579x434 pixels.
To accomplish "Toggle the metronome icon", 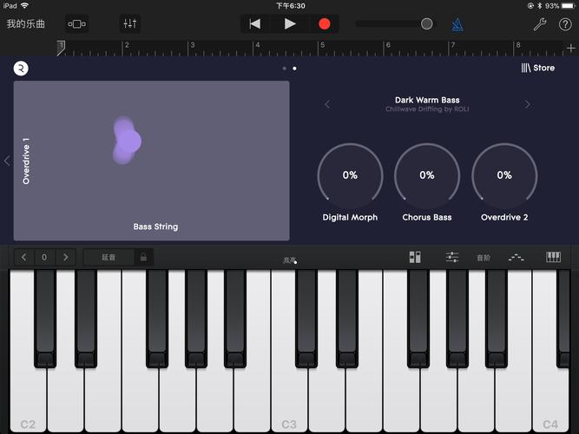I will (457, 25).
